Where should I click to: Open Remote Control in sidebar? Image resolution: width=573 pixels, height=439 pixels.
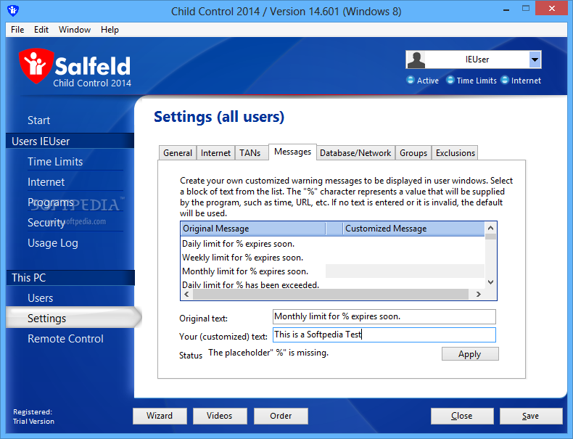click(x=66, y=339)
